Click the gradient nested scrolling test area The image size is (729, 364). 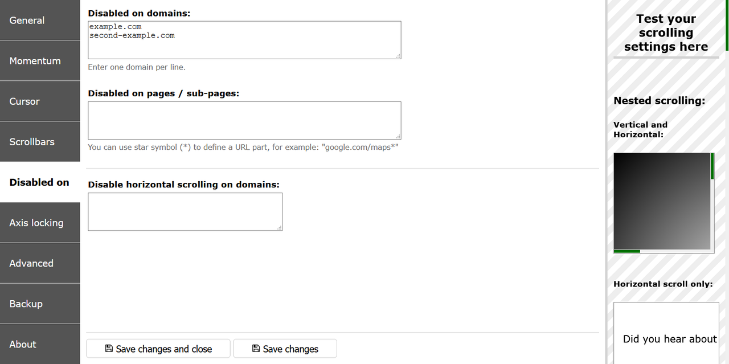coord(662,201)
